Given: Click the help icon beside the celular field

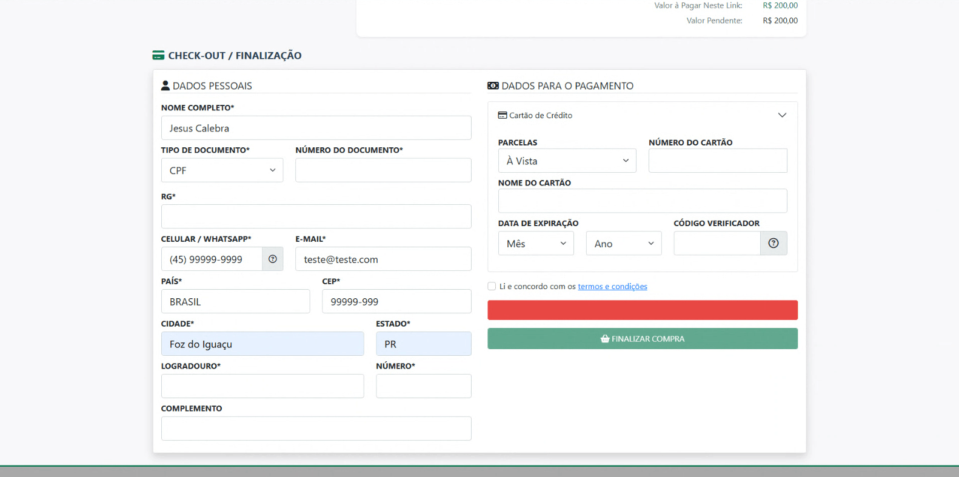Looking at the screenshot, I should pos(273,259).
